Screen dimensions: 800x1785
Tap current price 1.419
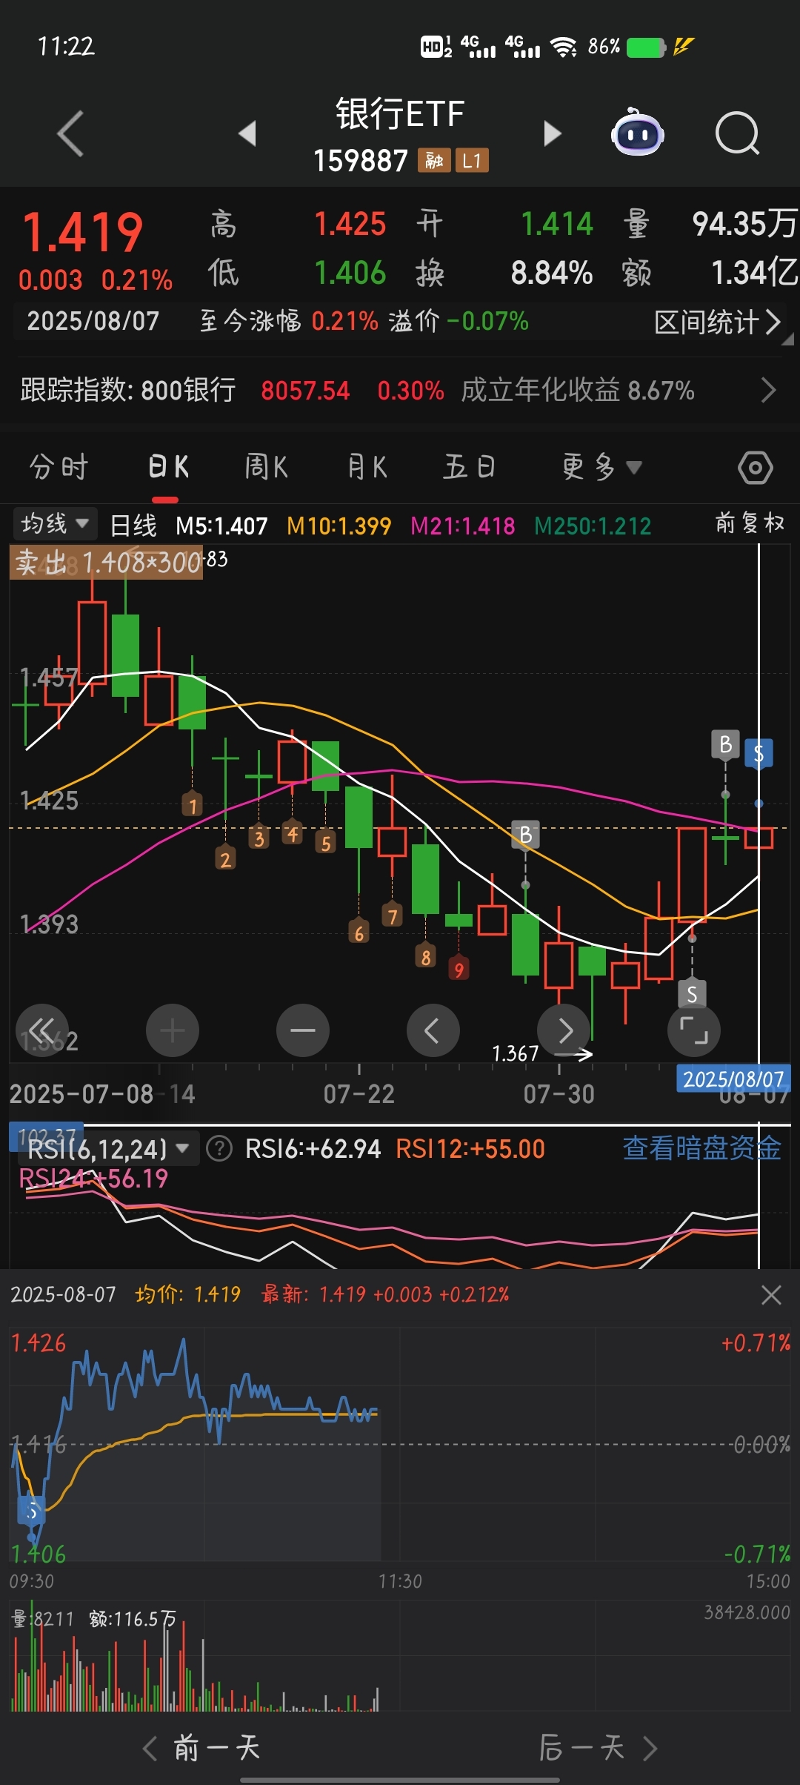[x=82, y=233]
